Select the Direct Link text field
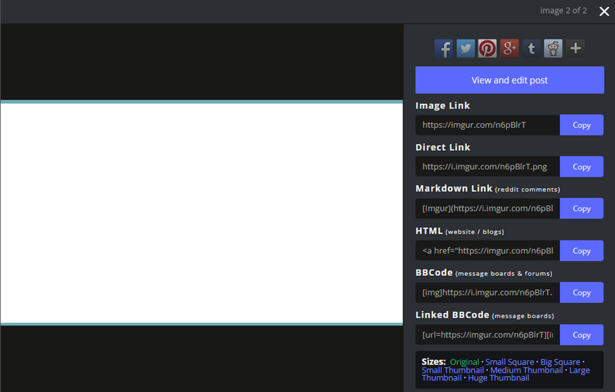The height and width of the screenshot is (392, 615). (487, 166)
